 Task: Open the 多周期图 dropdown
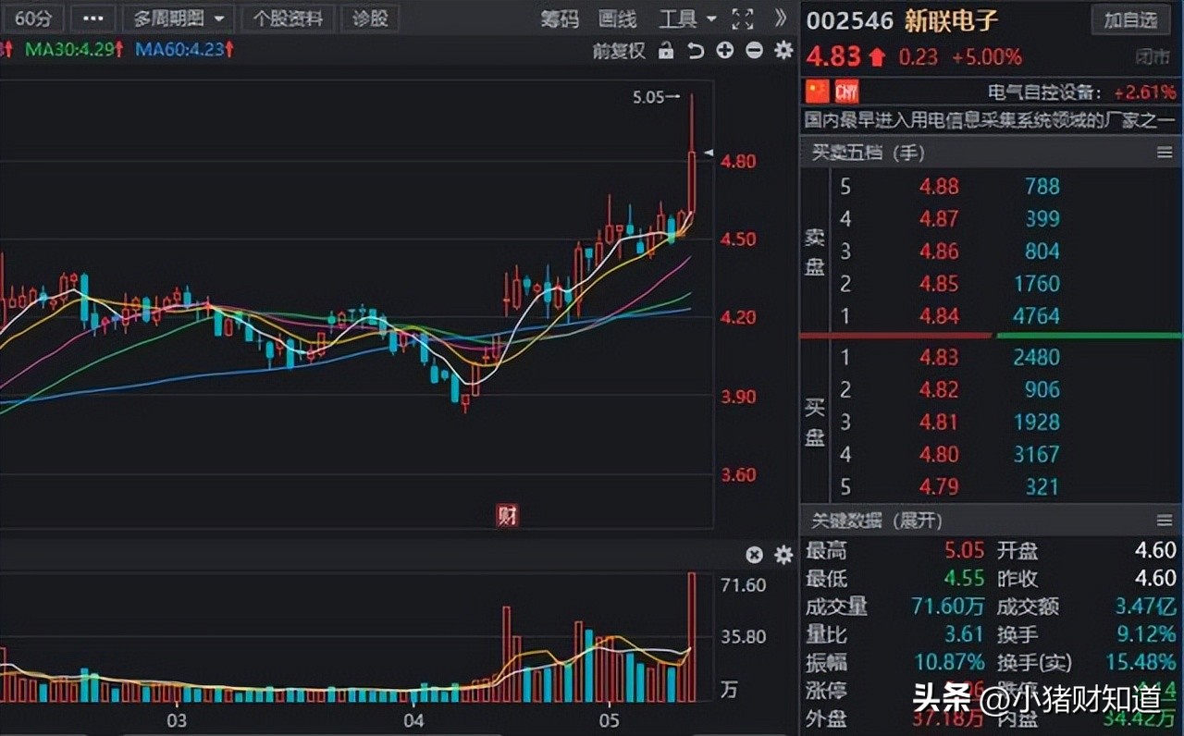[178, 18]
